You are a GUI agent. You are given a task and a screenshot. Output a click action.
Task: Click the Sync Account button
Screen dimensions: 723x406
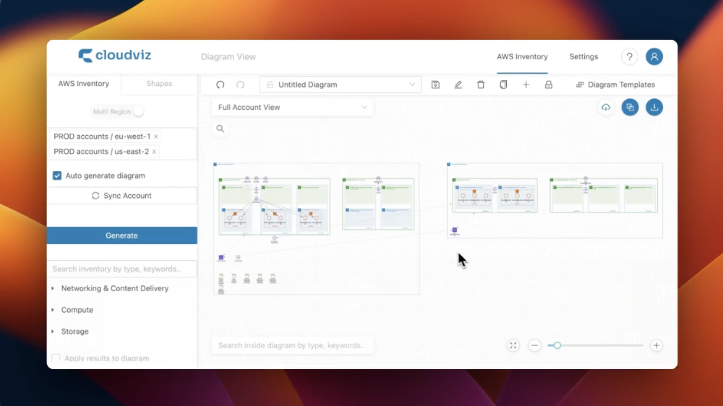click(x=121, y=196)
